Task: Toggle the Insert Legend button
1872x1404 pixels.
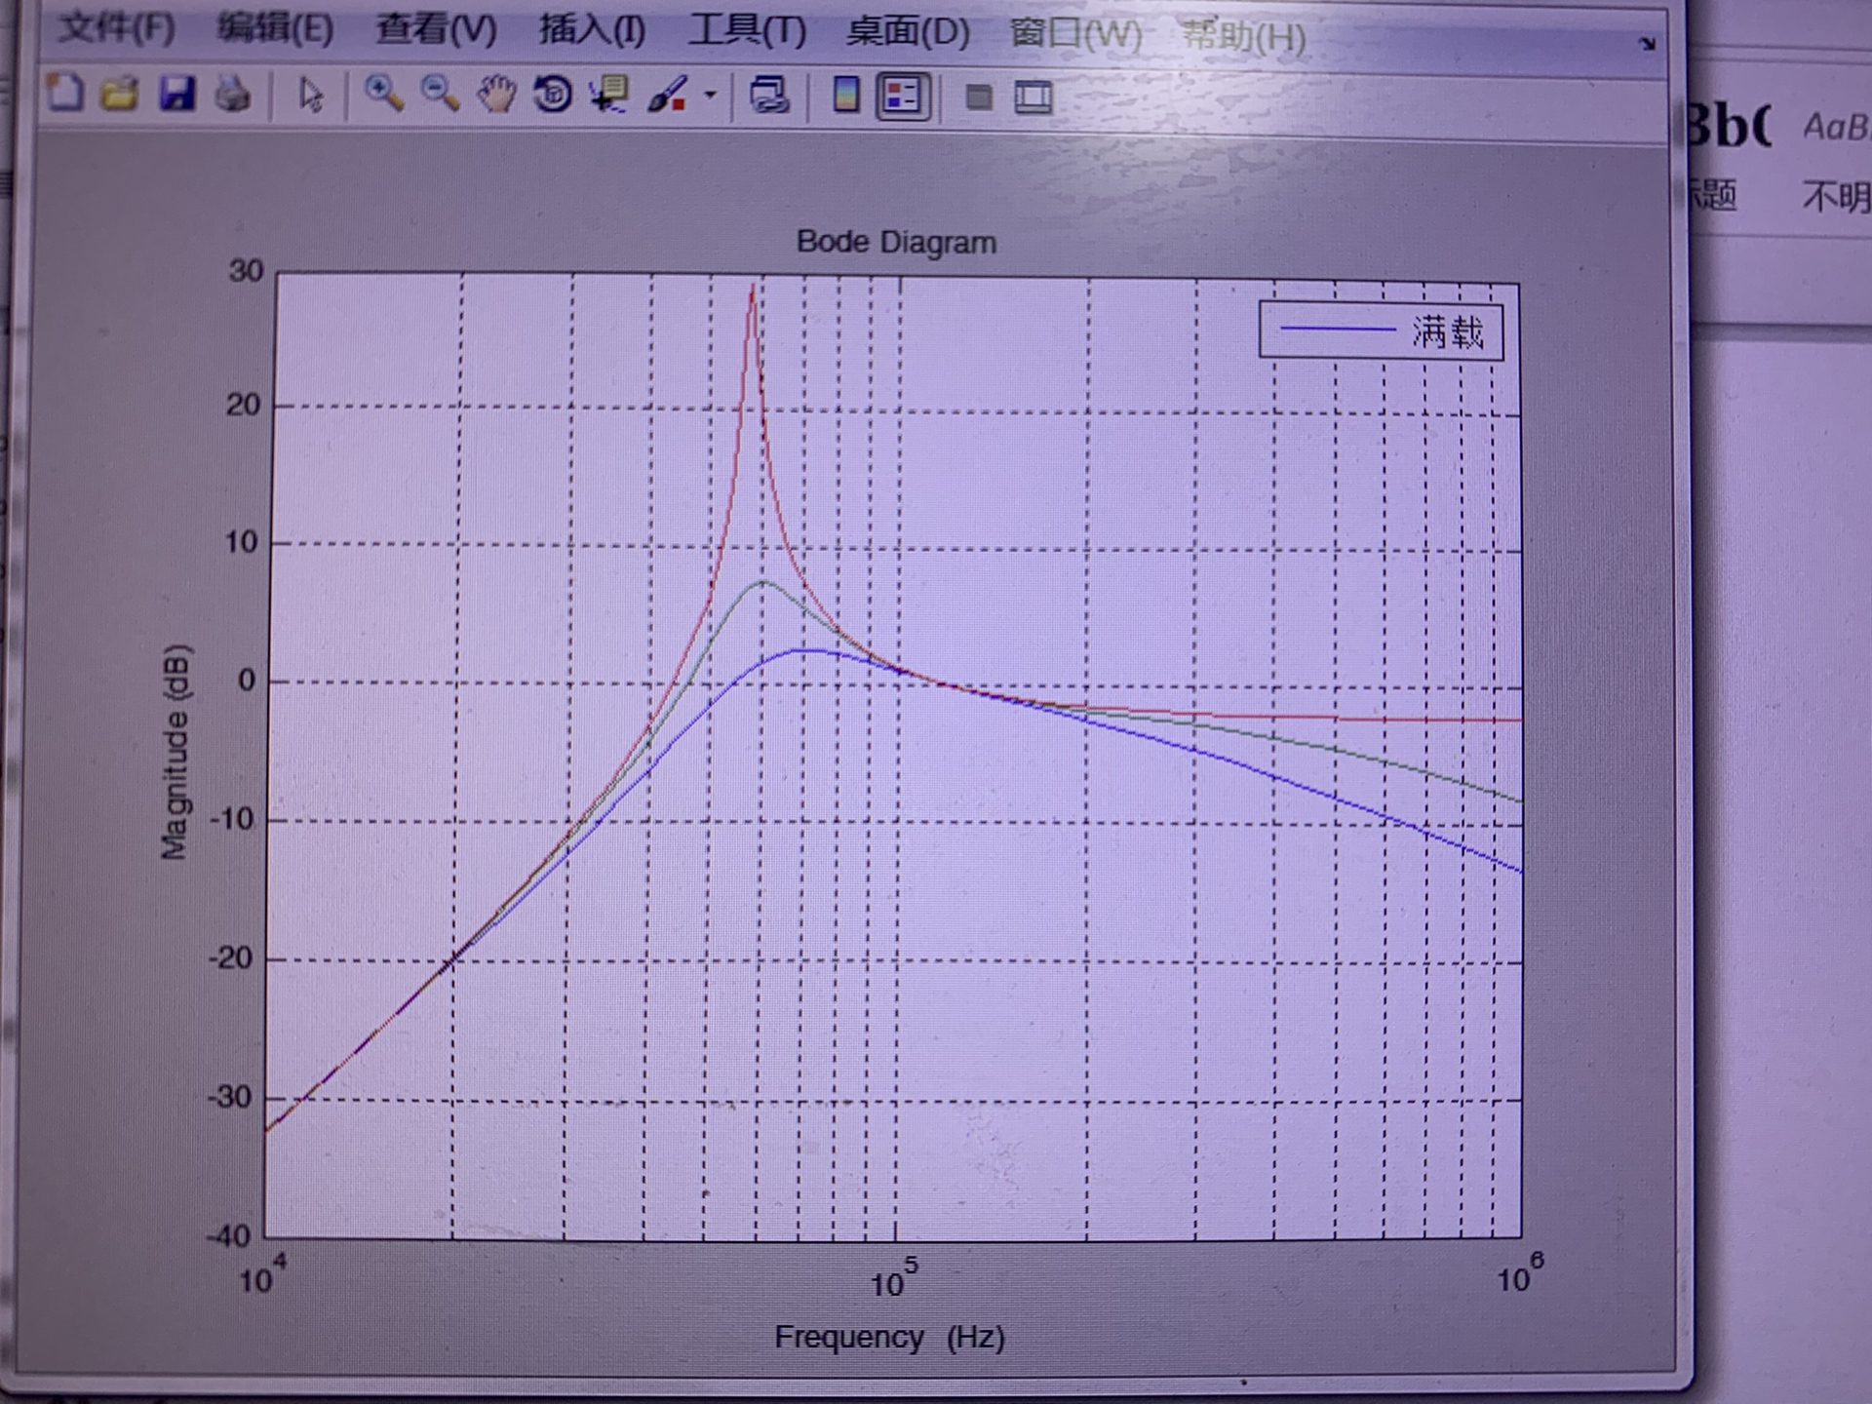Action: [903, 97]
